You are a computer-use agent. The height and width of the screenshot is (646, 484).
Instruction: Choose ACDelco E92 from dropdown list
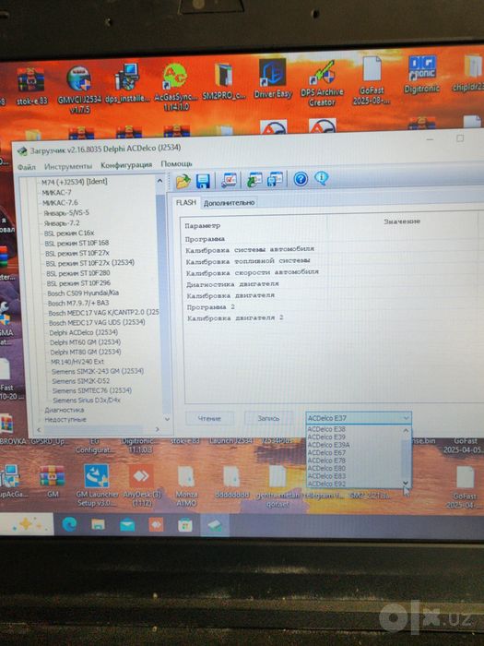353,484
